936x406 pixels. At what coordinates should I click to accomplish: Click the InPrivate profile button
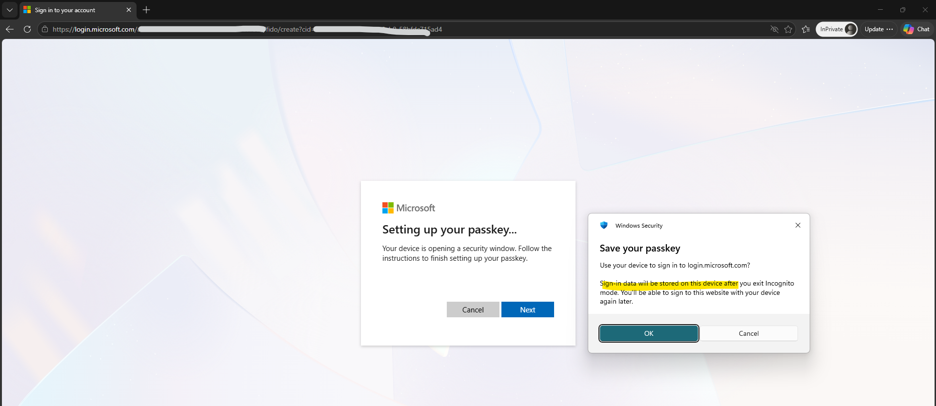pos(836,29)
